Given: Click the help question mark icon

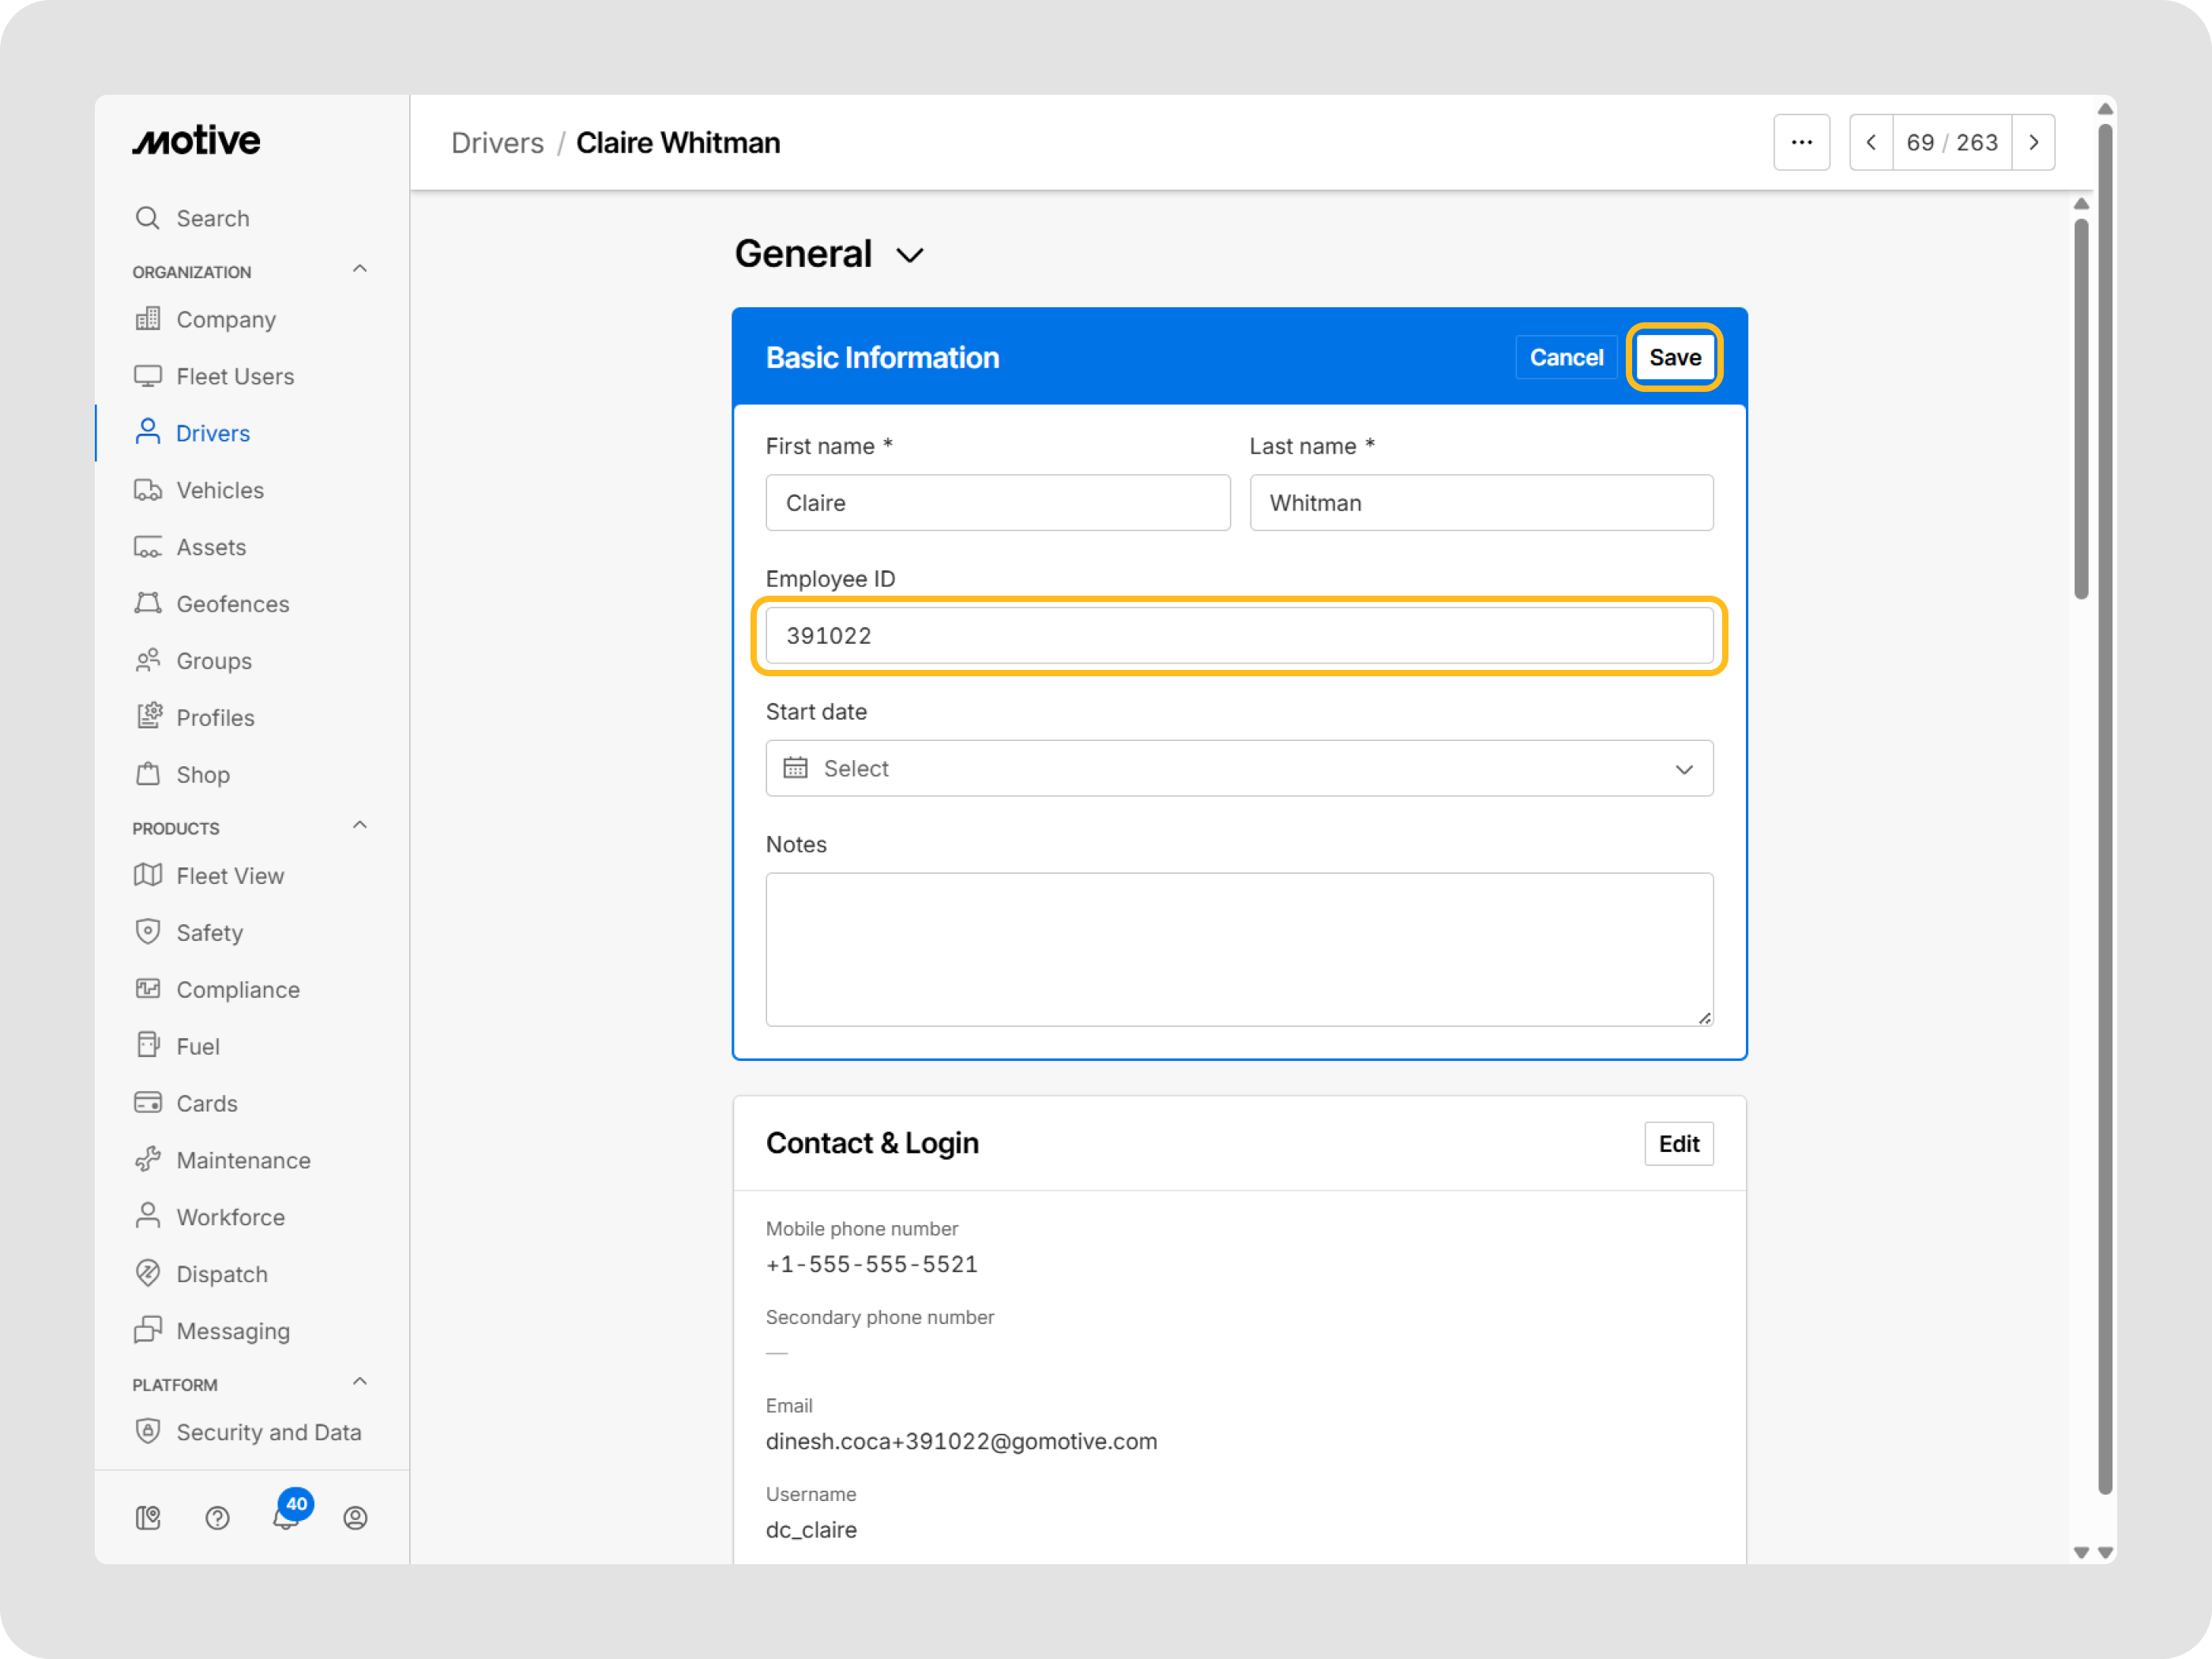Looking at the screenshot, I should tap(217, 1518).
